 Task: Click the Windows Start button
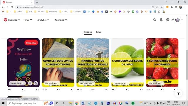[x=3, y=103]
